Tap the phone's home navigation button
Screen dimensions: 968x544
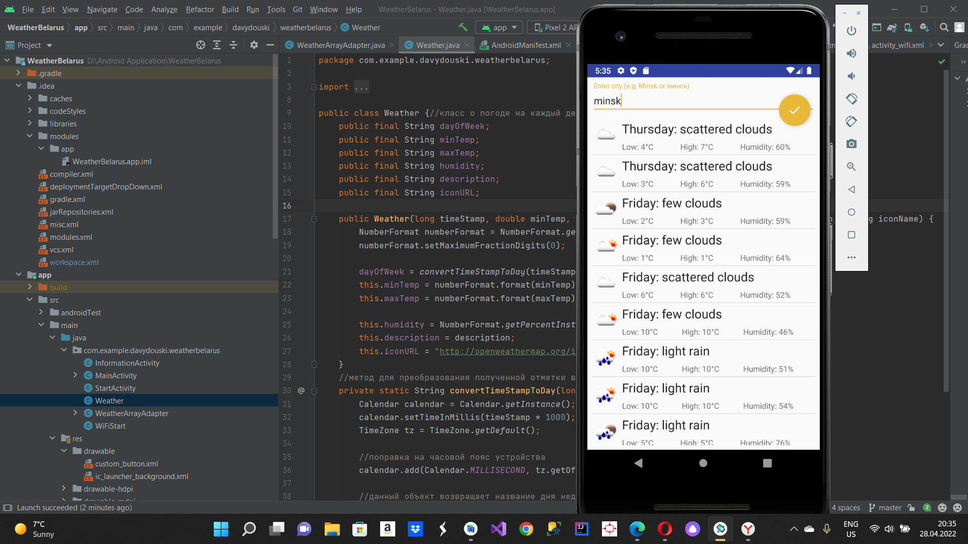point(703,463)
